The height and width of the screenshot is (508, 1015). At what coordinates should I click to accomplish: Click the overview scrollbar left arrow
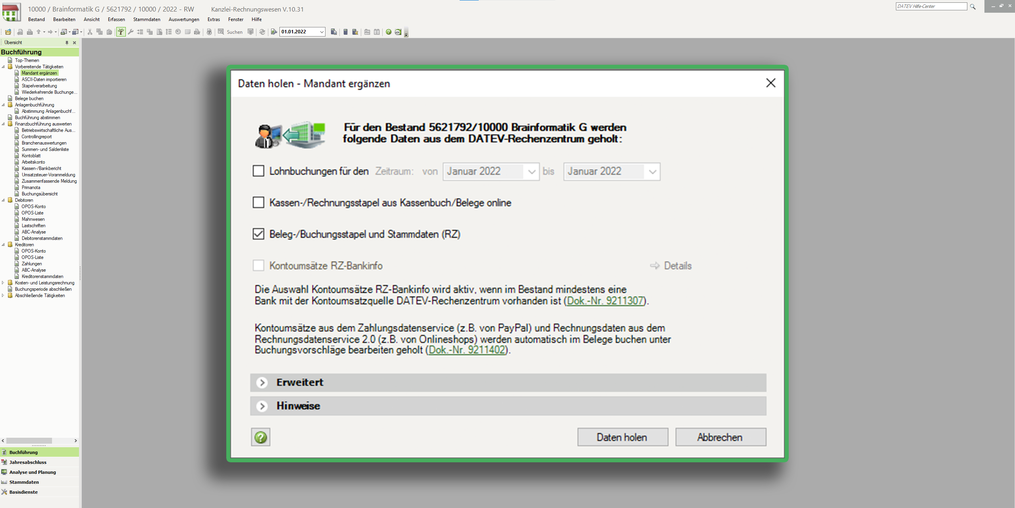3,440
